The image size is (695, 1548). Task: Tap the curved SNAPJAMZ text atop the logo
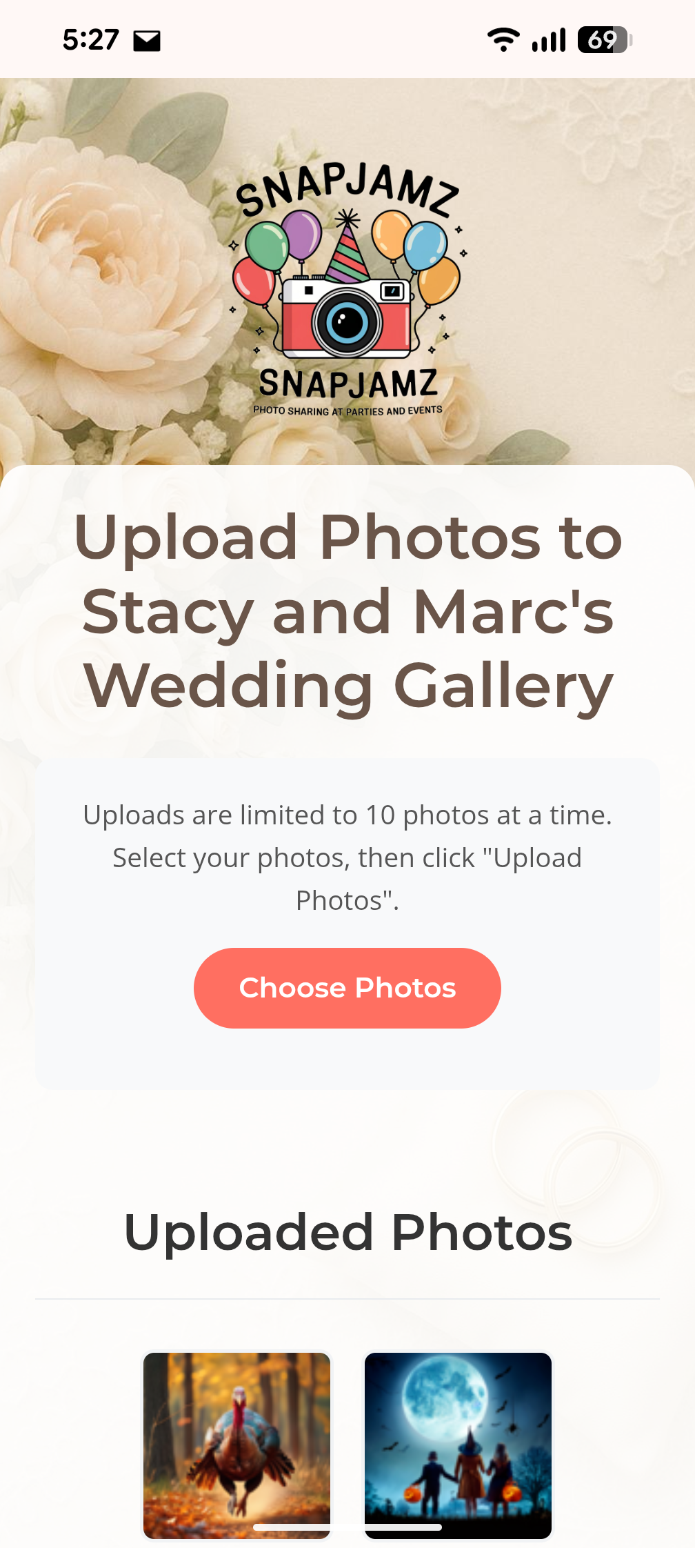(x=347, y=189)
